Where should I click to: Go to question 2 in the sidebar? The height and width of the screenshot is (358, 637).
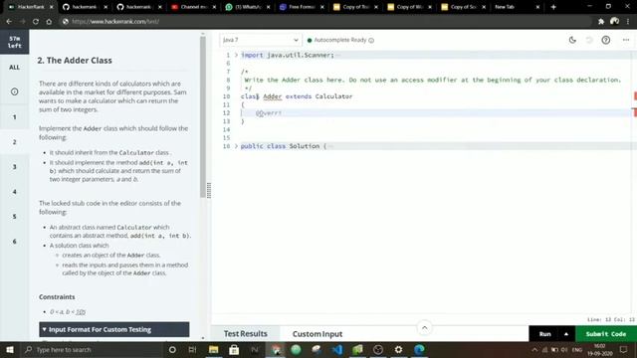coord(14,142)
